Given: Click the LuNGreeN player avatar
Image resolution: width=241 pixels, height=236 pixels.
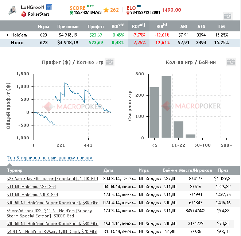Looking at the screenshot, I should 12,11.
